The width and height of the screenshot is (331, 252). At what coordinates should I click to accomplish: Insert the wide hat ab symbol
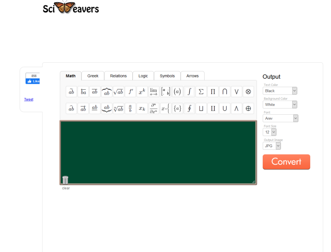(71, 109)
